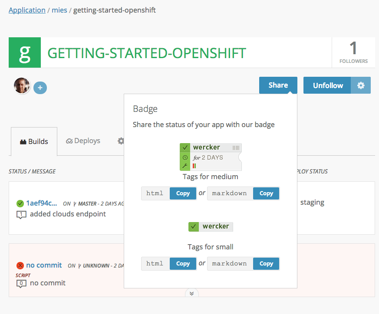Click the 'Tags for medium' label

click(x=211, y=177)
